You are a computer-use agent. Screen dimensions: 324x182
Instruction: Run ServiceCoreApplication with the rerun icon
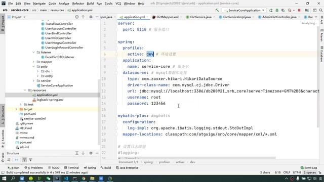(x=271, y=10)
